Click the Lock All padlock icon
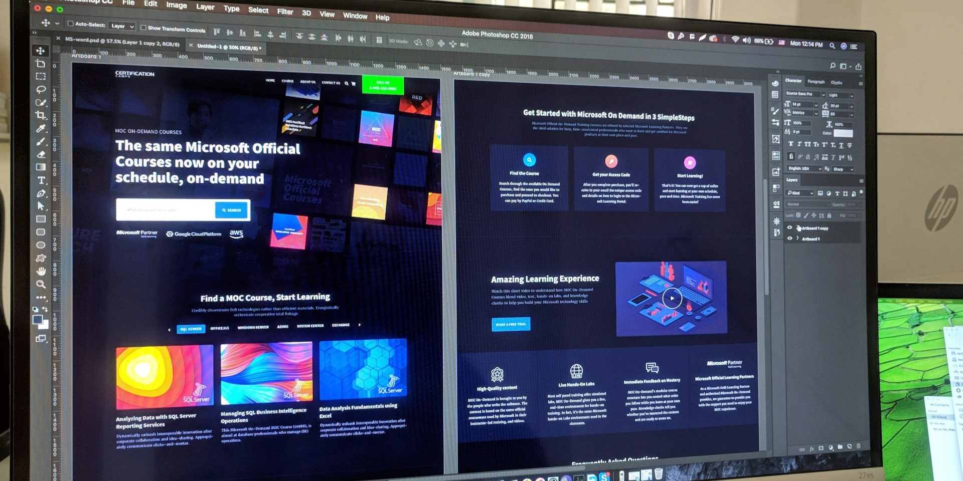963x481 pixels. [x=829, y=215]
